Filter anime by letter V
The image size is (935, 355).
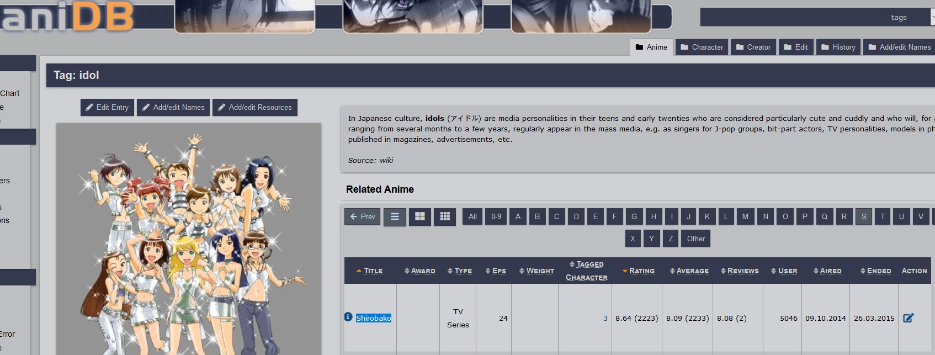coord(921,216)
